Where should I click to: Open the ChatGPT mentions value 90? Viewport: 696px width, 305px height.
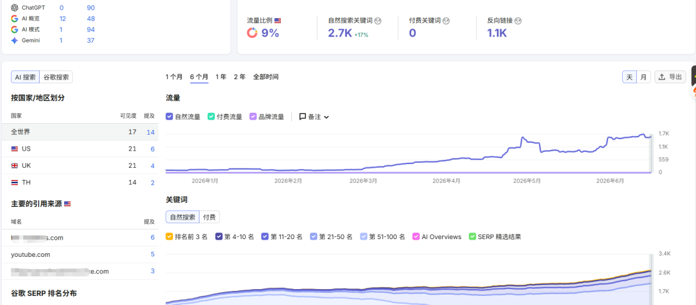[x=91, y=7]
